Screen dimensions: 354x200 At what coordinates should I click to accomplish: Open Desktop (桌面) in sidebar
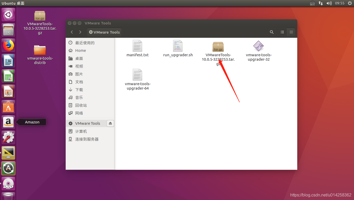point(90,58)
